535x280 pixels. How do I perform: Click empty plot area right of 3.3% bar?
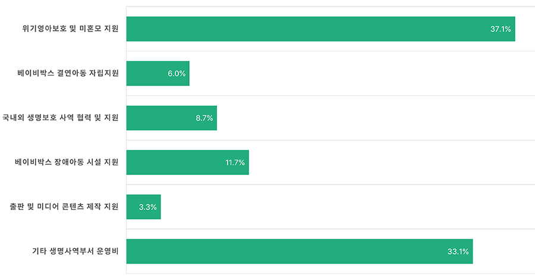point(345,207)
